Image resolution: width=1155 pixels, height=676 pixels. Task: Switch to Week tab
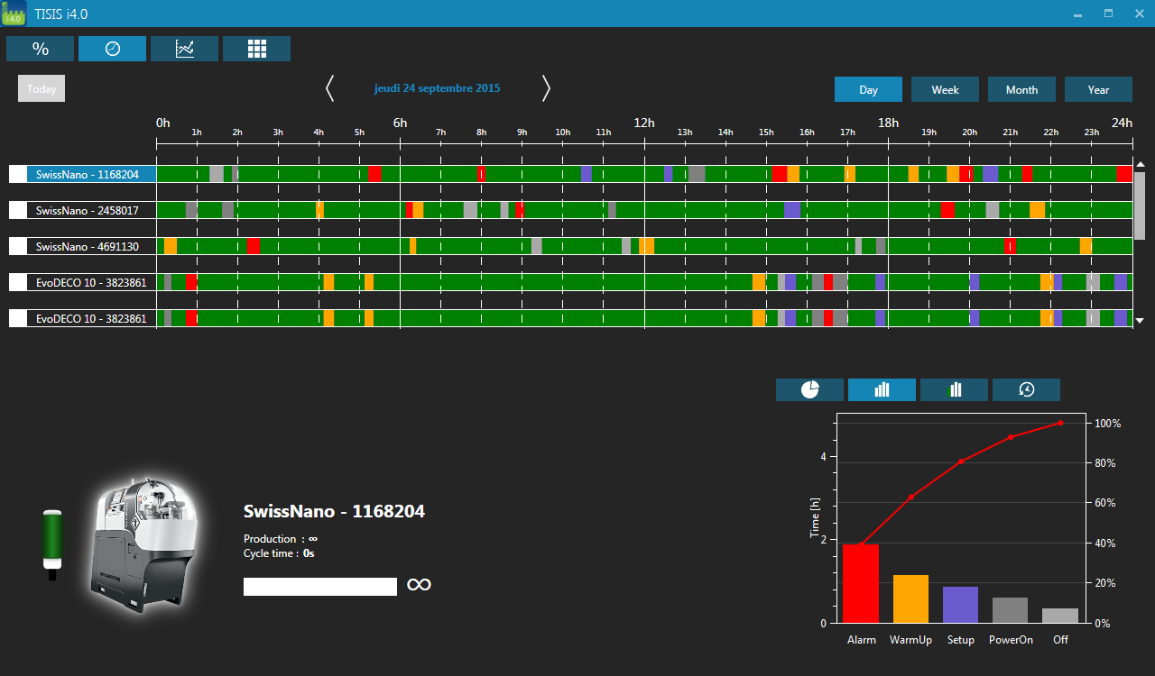[945, 89]
